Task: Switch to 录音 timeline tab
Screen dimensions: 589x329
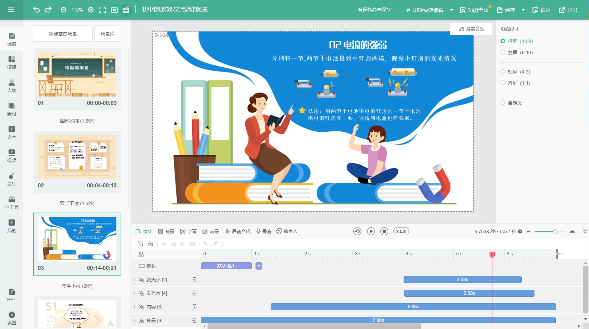Action: [x=264, y=231]
